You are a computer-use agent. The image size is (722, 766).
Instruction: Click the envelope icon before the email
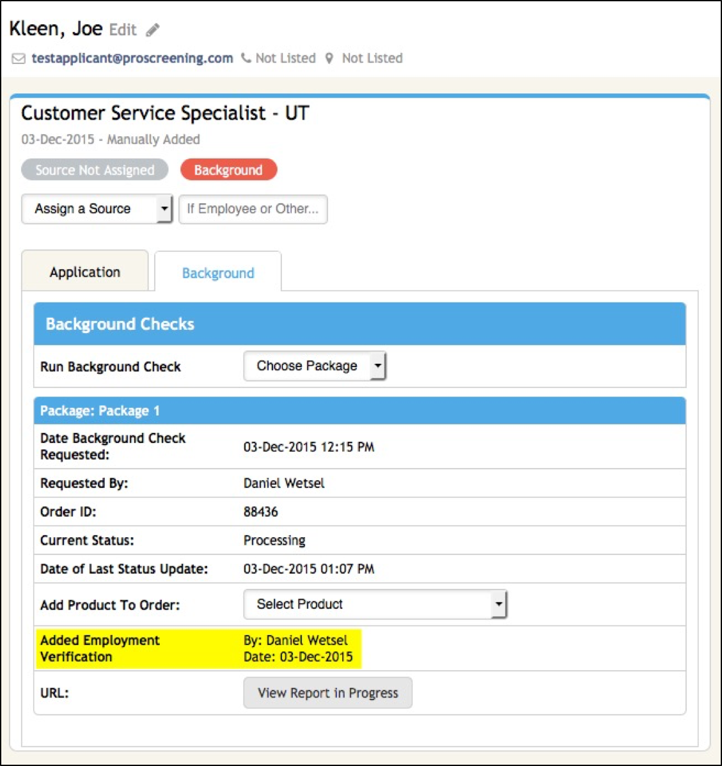tap(19, 59)
